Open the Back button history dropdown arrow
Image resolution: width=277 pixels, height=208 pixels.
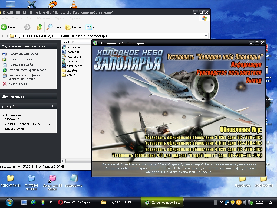point(20,27)
